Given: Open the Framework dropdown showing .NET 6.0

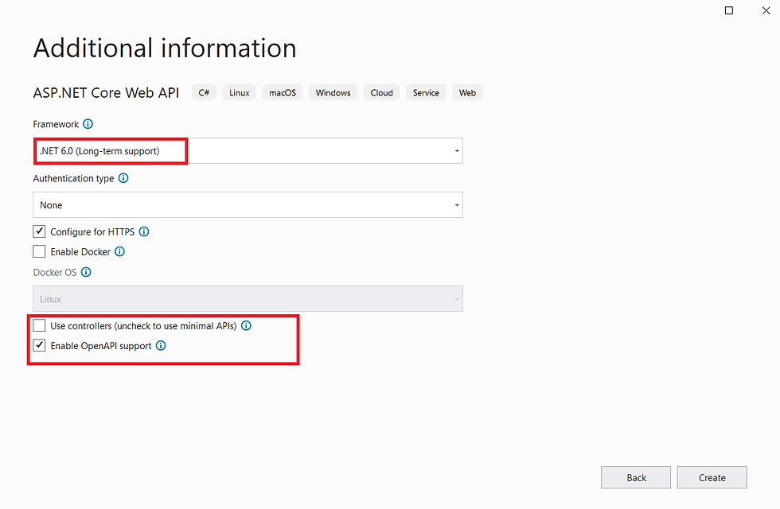Looking at the screenshot, I should click(x=248, y=150).
